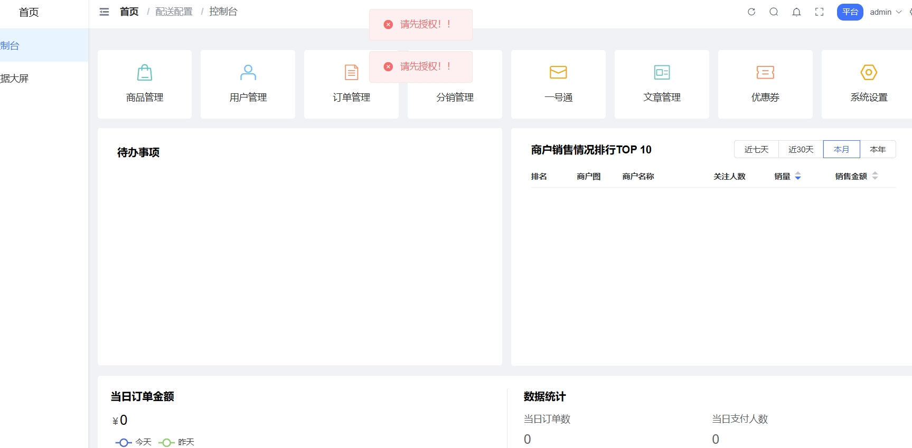Select the 近30天 time range
This screenshot has height=448, width=912.
[801, 150]
